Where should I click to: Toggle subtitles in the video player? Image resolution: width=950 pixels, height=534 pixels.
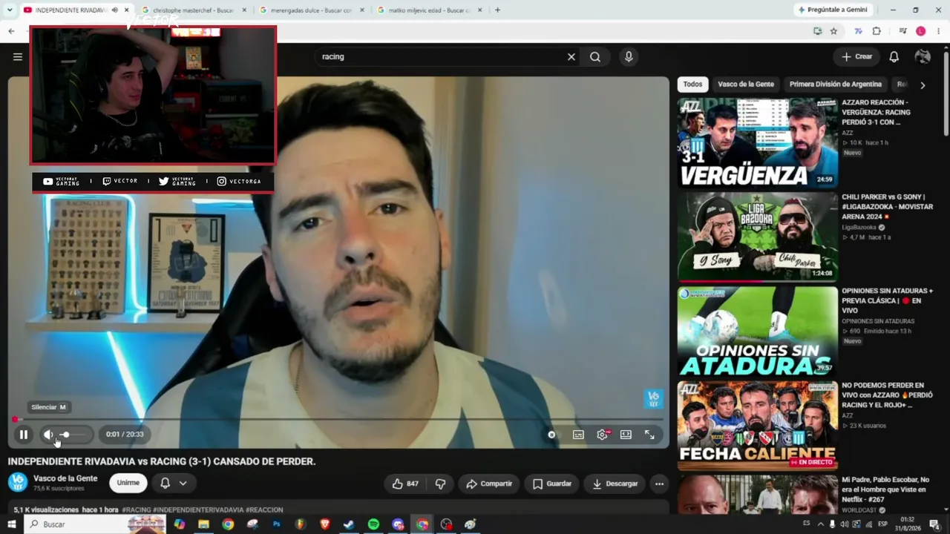point(578,435)
